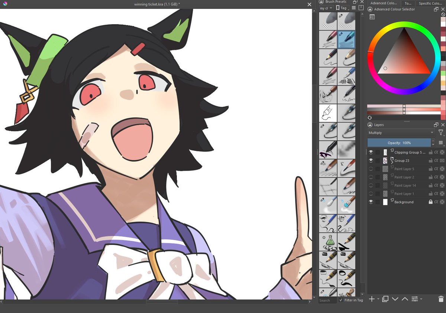Float the Layers docker
Screen dimensions: 446x313
pos(436,125)
